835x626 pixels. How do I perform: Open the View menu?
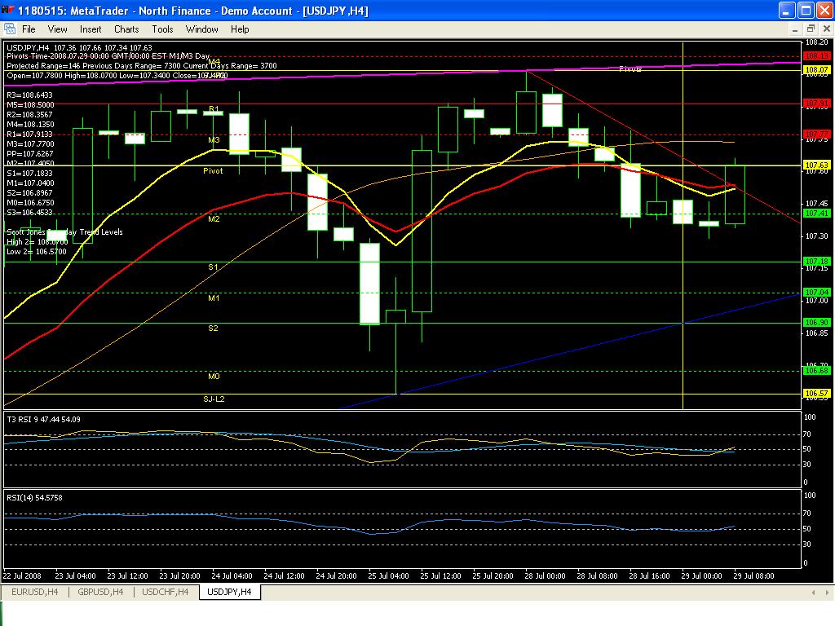tap(57, 29)
